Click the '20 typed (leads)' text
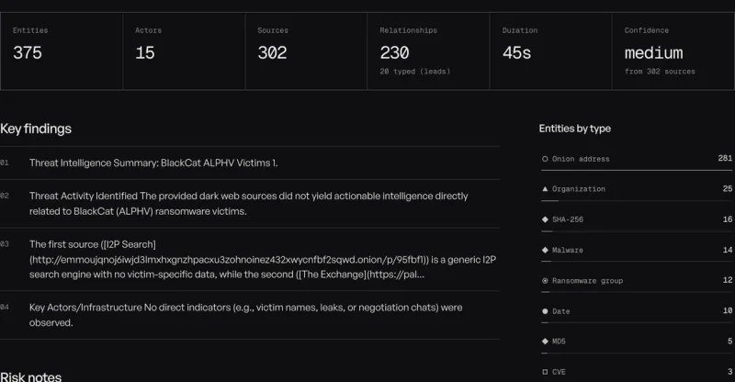735x382 pixels. point(415,72)
